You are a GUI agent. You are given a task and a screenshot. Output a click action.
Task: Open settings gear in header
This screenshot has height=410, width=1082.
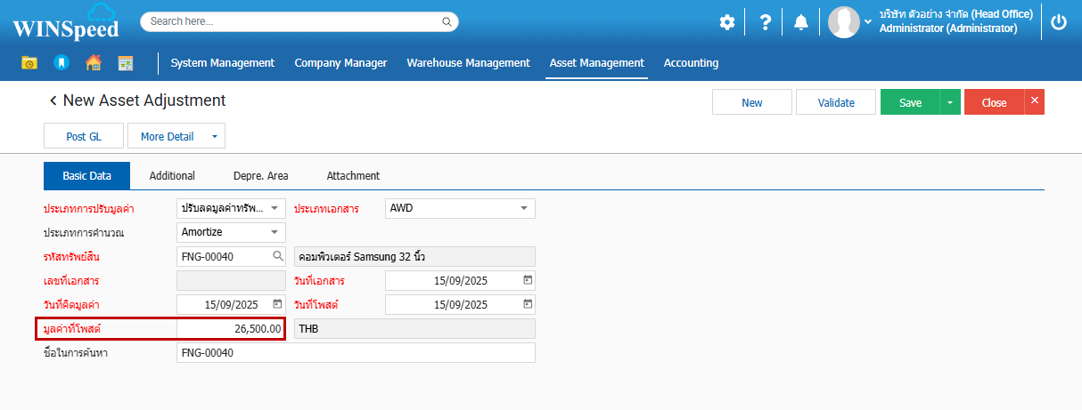[727, 22]
